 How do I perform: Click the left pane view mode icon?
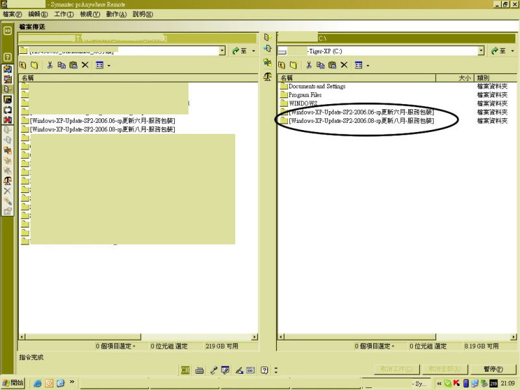click(99, 65)
